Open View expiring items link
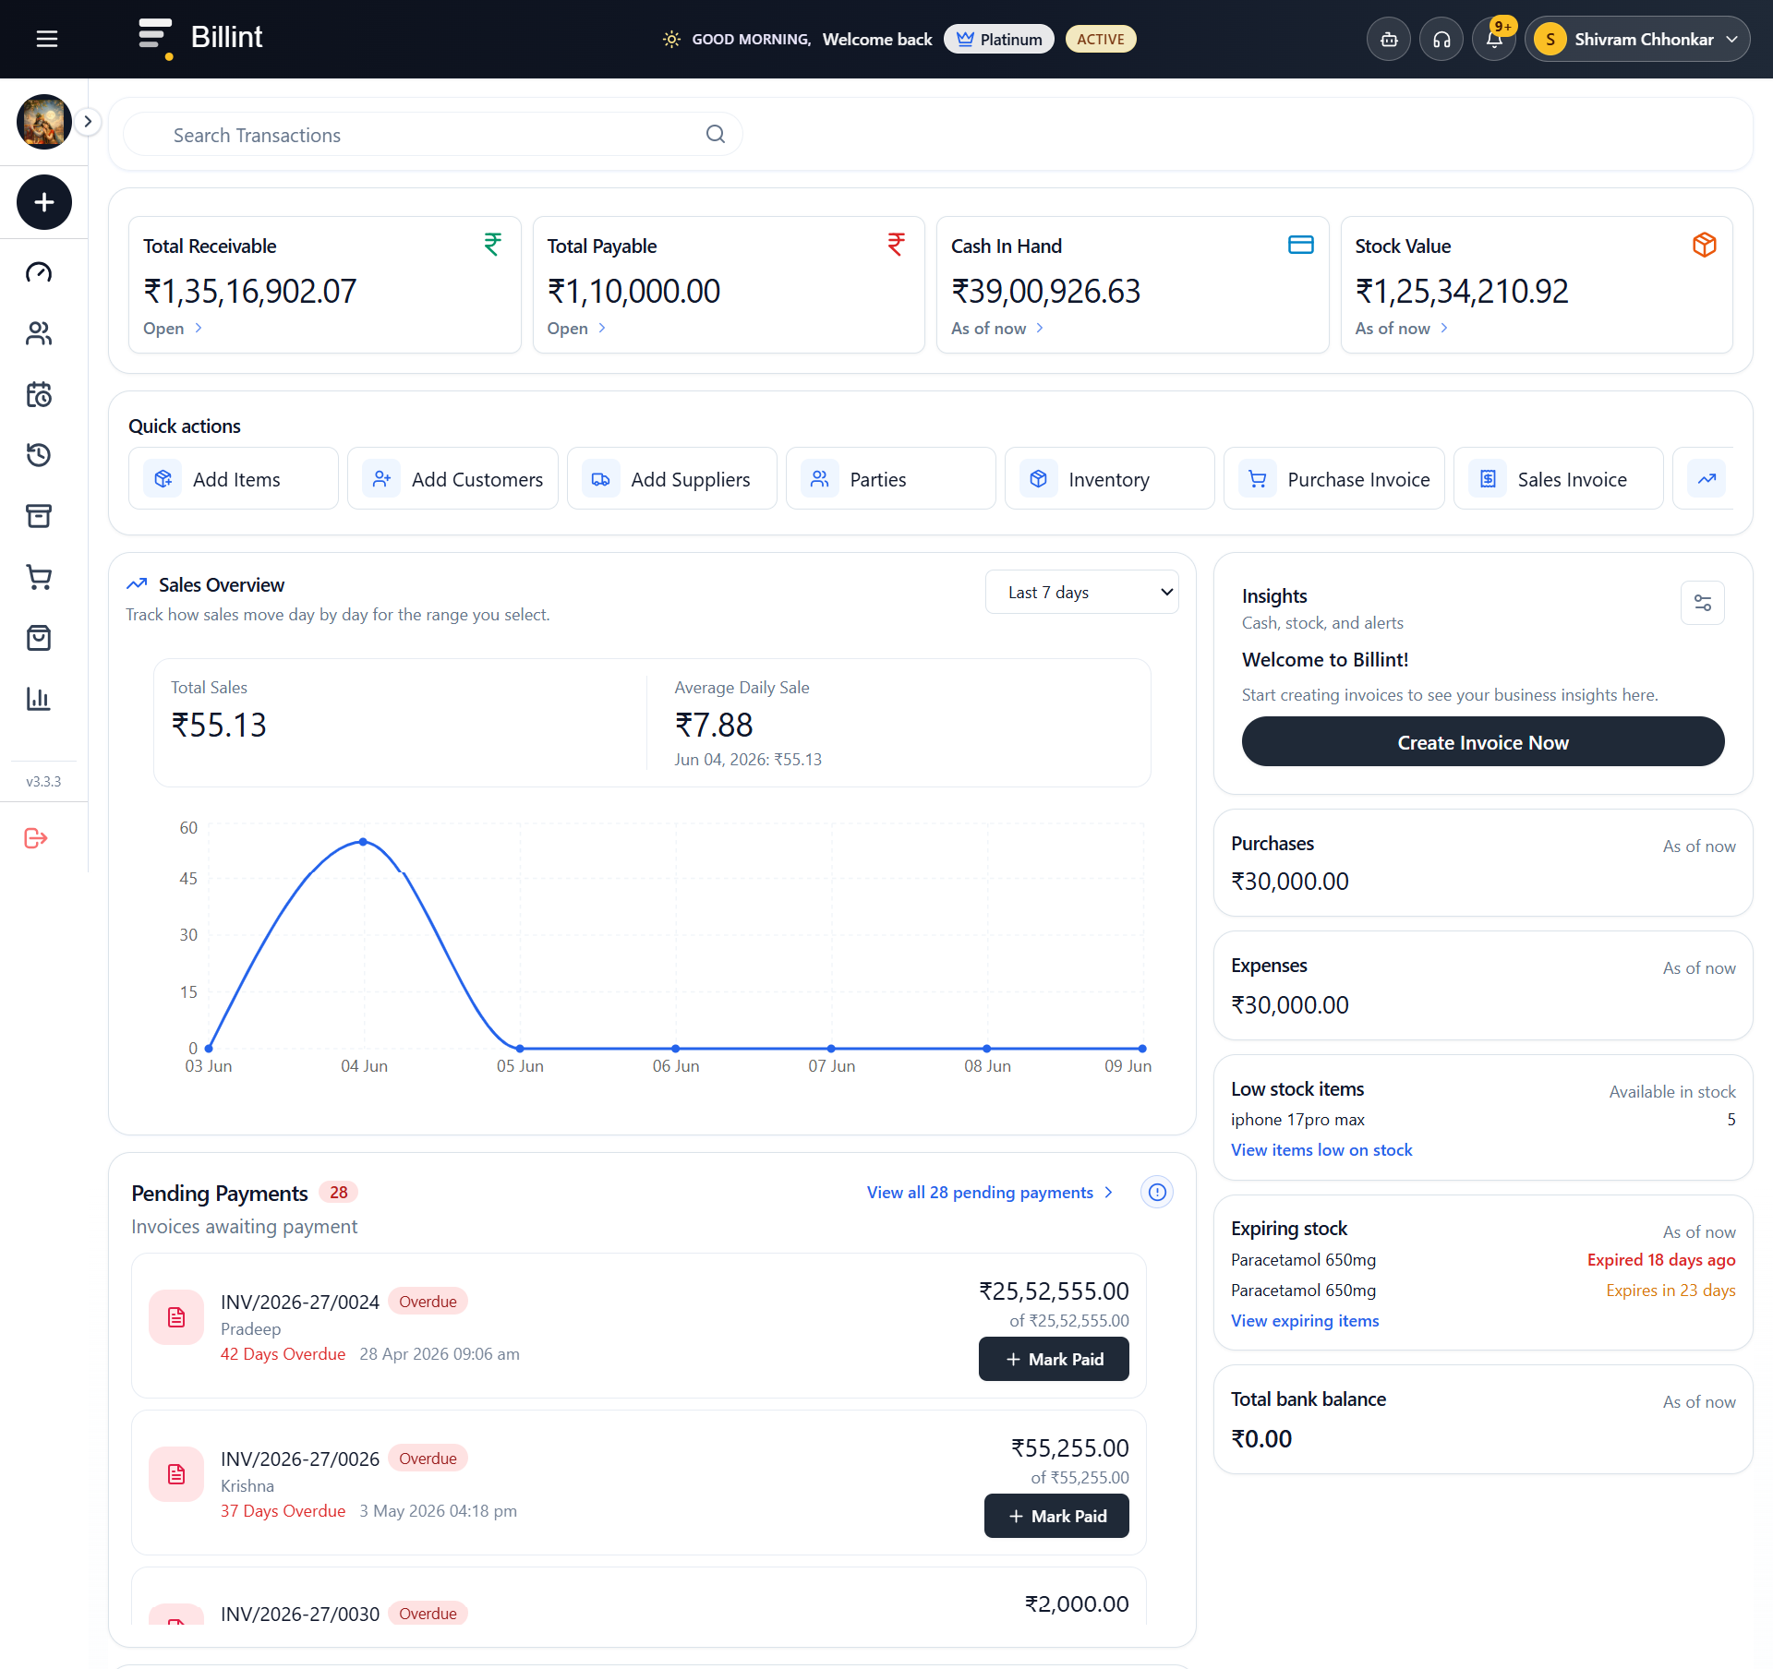Viewport: 1773px width, 1669px height. pos(1305,1321)
